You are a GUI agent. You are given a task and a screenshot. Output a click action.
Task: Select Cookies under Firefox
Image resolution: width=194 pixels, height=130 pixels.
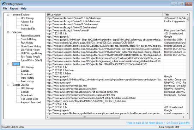tap(25, 71)
